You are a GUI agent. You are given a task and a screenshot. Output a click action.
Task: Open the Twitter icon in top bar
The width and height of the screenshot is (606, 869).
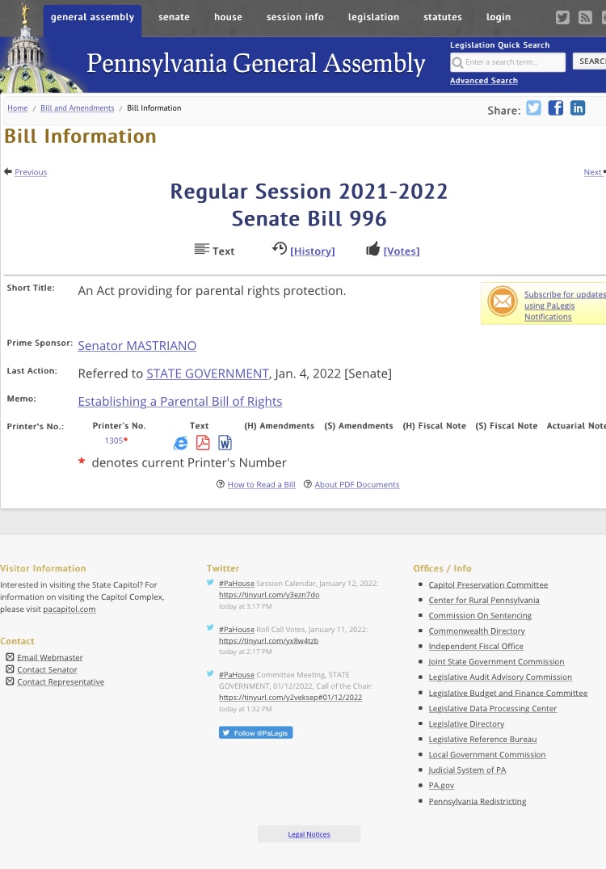coord(562,17)
